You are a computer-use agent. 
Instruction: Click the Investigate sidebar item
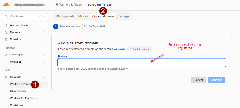click(x=26, y=55)
